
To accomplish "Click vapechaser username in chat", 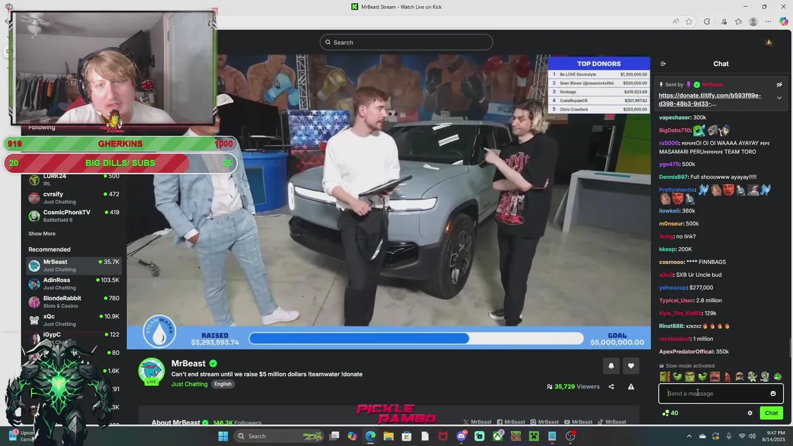I will point(675,118).
